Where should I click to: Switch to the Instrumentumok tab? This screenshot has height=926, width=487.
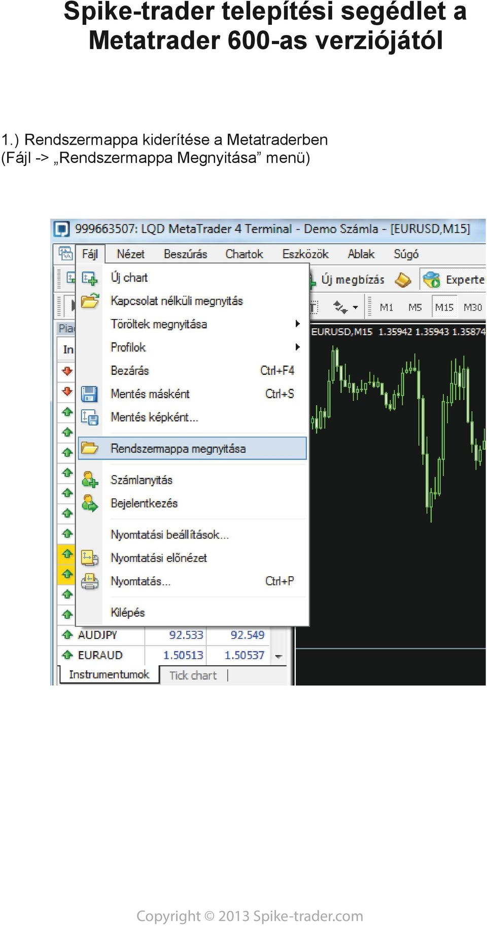[109, 674]
